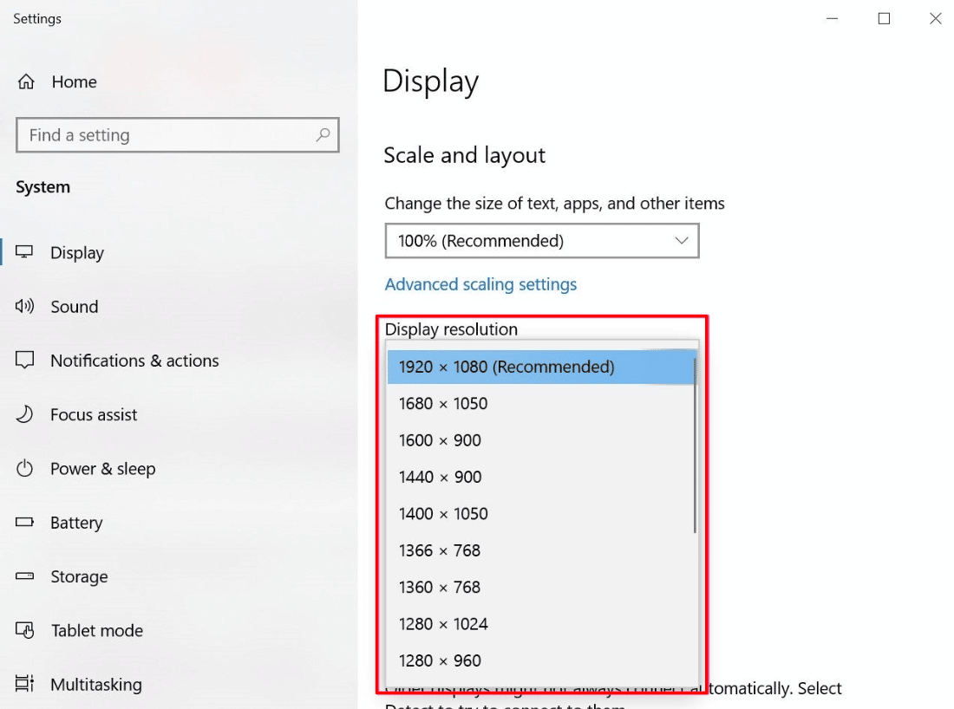Open Power & sleep via its icon
954x709 pixels.
point(27,468)
